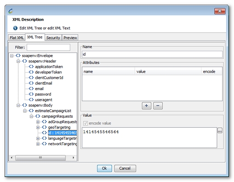This screenshot has height=182, width=234.
Task: Collapse the soapenv:Header node
Action: [18, 61]
